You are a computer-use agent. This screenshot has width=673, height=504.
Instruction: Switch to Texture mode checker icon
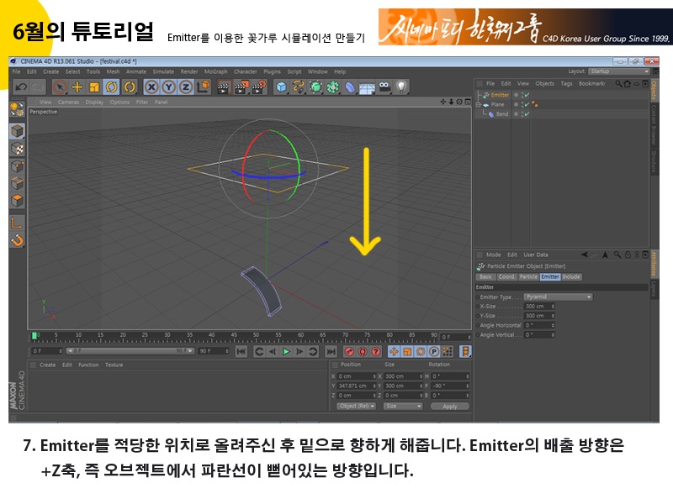[x=17, y=149]
